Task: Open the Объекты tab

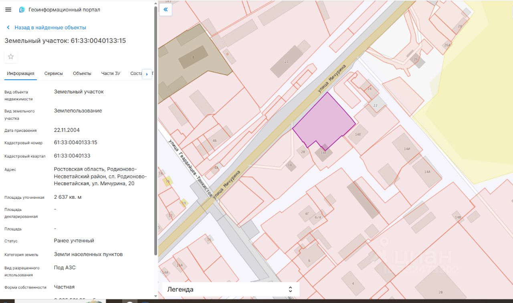Action: (x=82, y=73)
